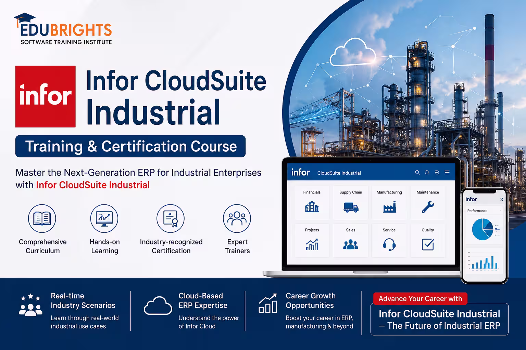Open the Supply Chain truck icon
Screen dimensions: 526x350
pos(351,207)
